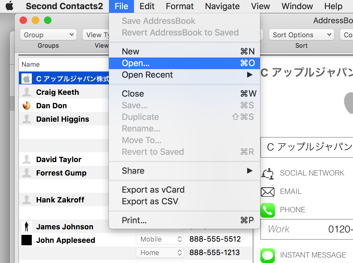The width and height of the screenshot is (353, 263).
Task: Open the Second Contacts2 application menu
Action: pyautogui.click(x=64, y=6)
